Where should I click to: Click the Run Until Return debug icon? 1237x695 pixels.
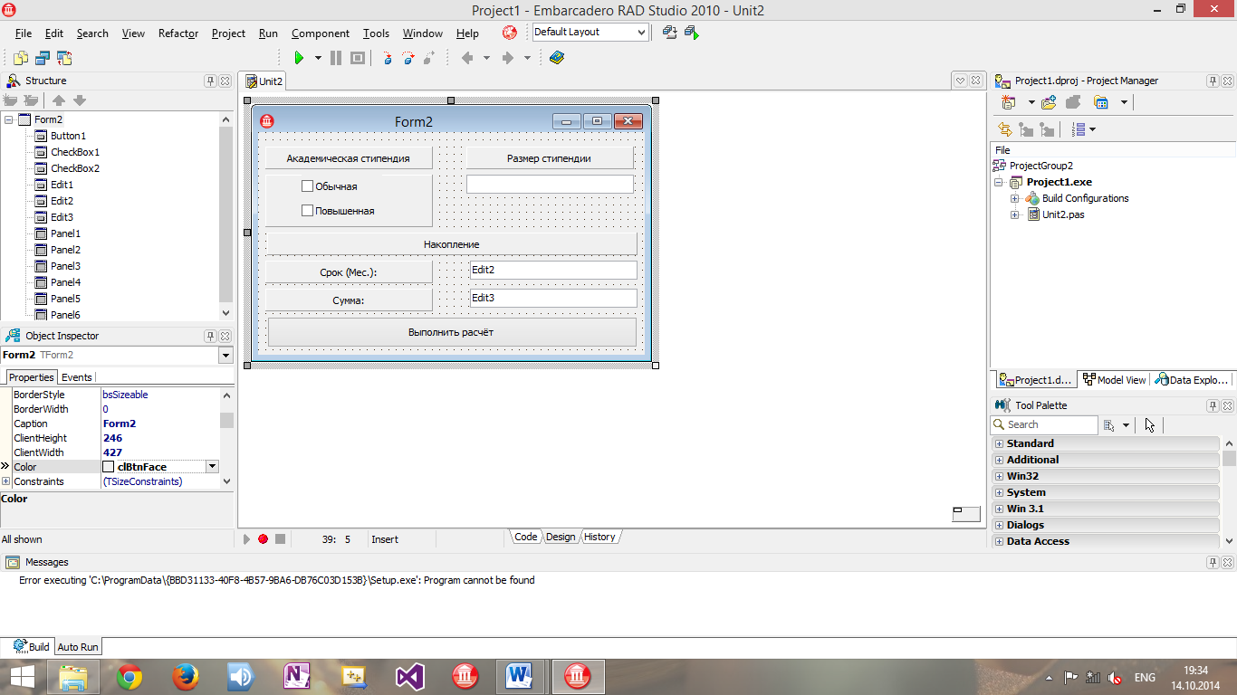click(428, 58)
